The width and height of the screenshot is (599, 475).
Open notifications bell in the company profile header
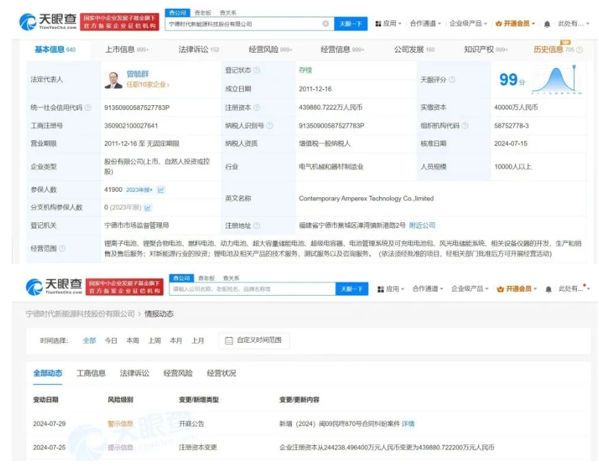(547, 24)
